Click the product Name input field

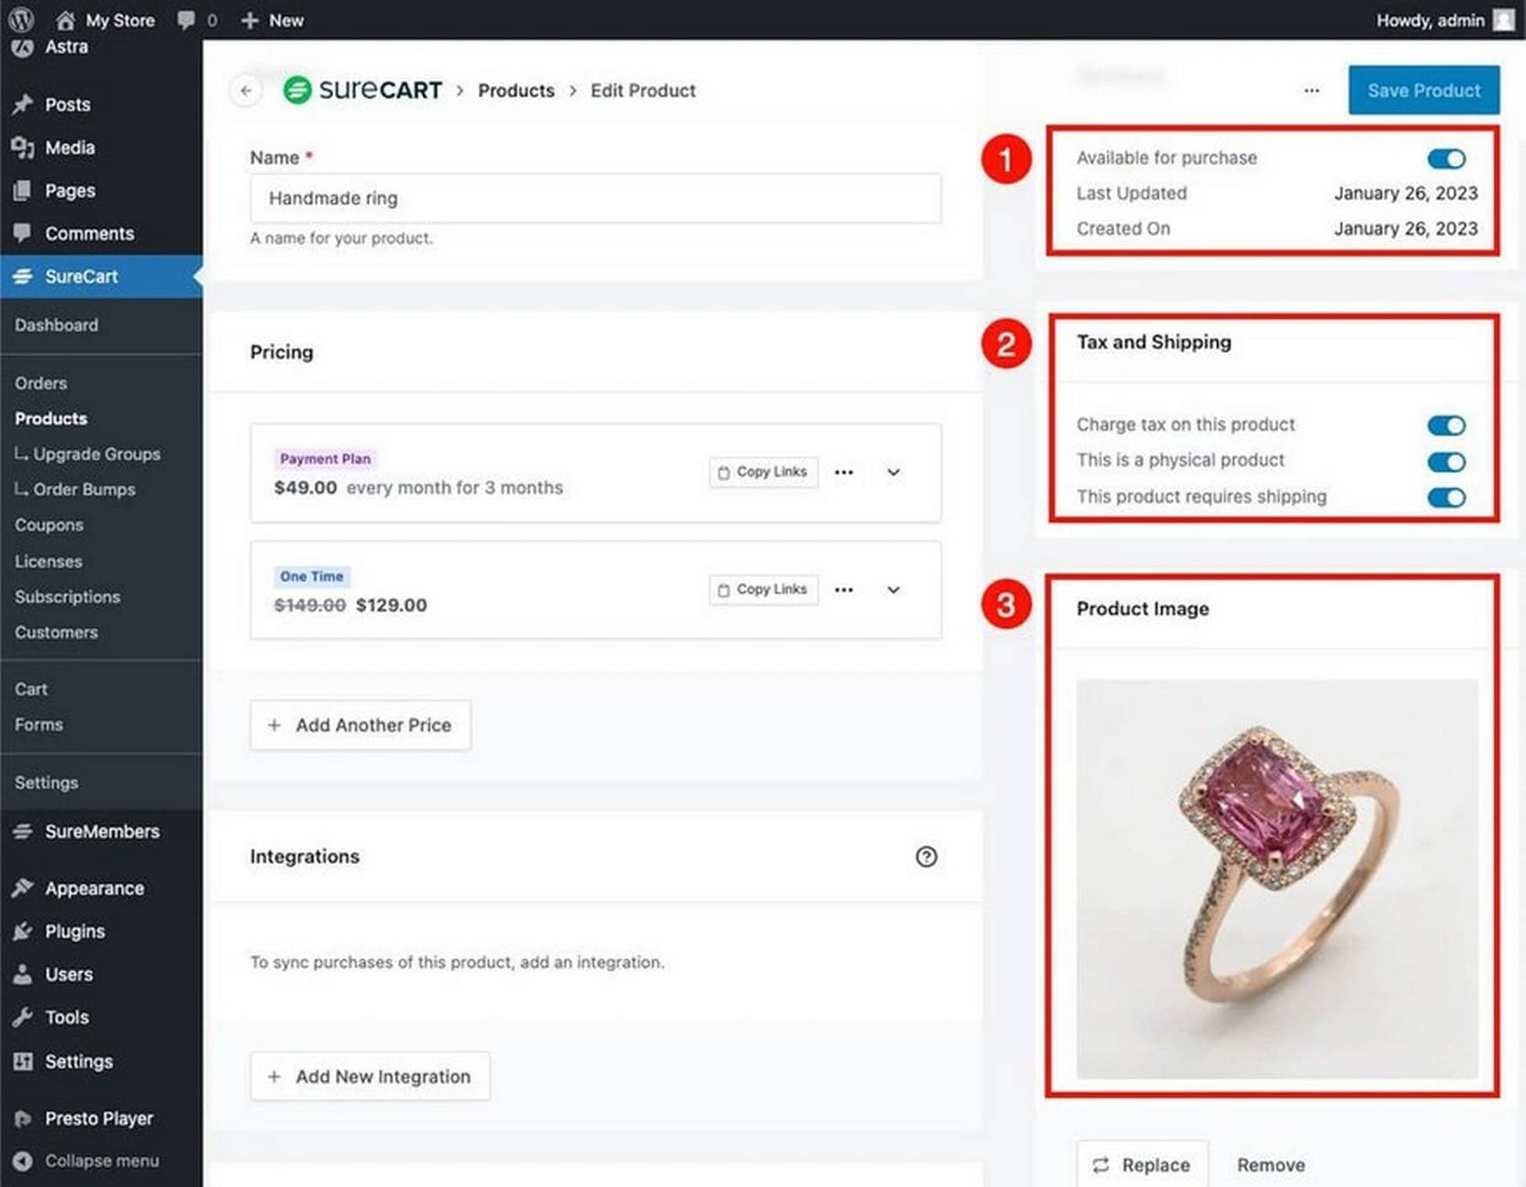[x=595, y=199]
